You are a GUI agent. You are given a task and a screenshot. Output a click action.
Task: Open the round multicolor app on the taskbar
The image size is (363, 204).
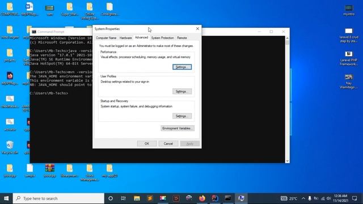coord(189,198)
